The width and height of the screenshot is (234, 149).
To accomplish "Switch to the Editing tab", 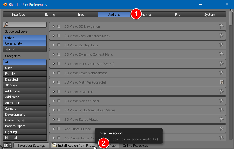I will [50, 15].
